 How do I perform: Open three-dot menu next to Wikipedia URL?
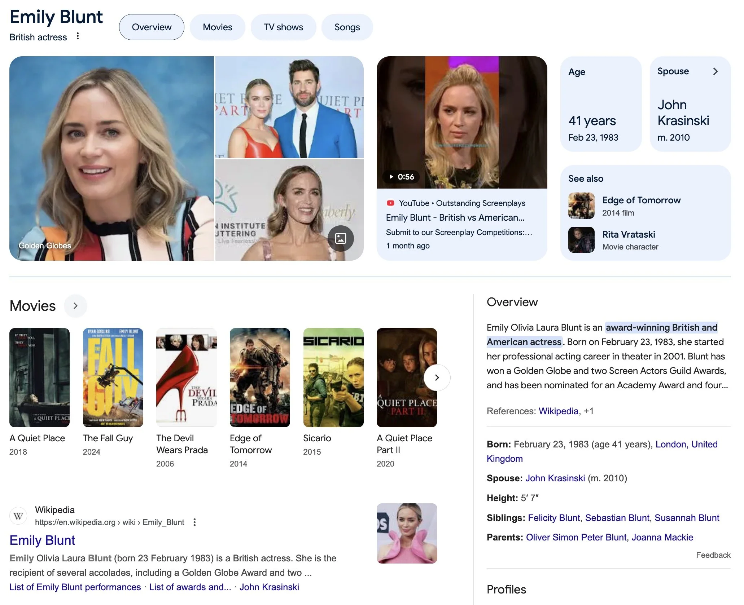click(x=194, y=522)
